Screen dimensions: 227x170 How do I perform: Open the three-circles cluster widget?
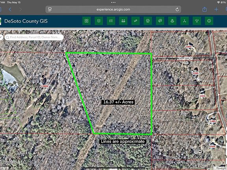[172, 21]
